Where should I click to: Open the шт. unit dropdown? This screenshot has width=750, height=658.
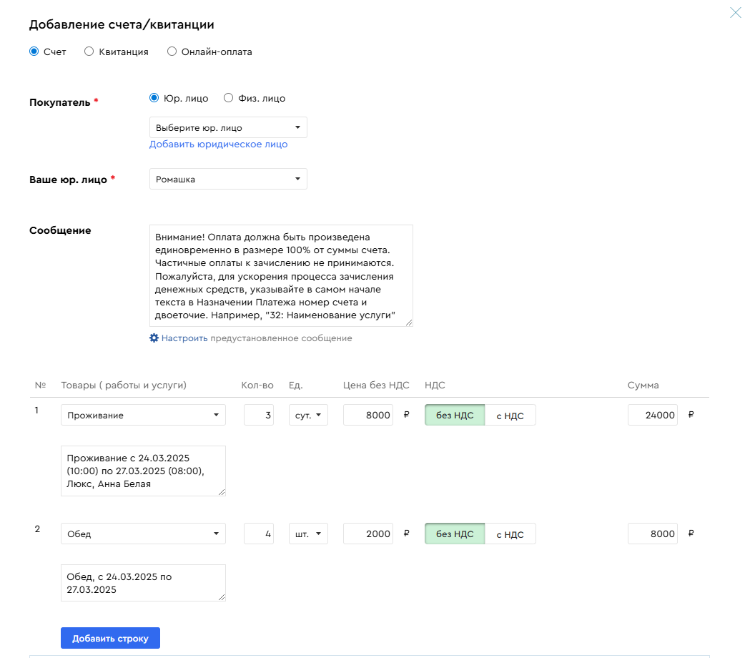308,534
